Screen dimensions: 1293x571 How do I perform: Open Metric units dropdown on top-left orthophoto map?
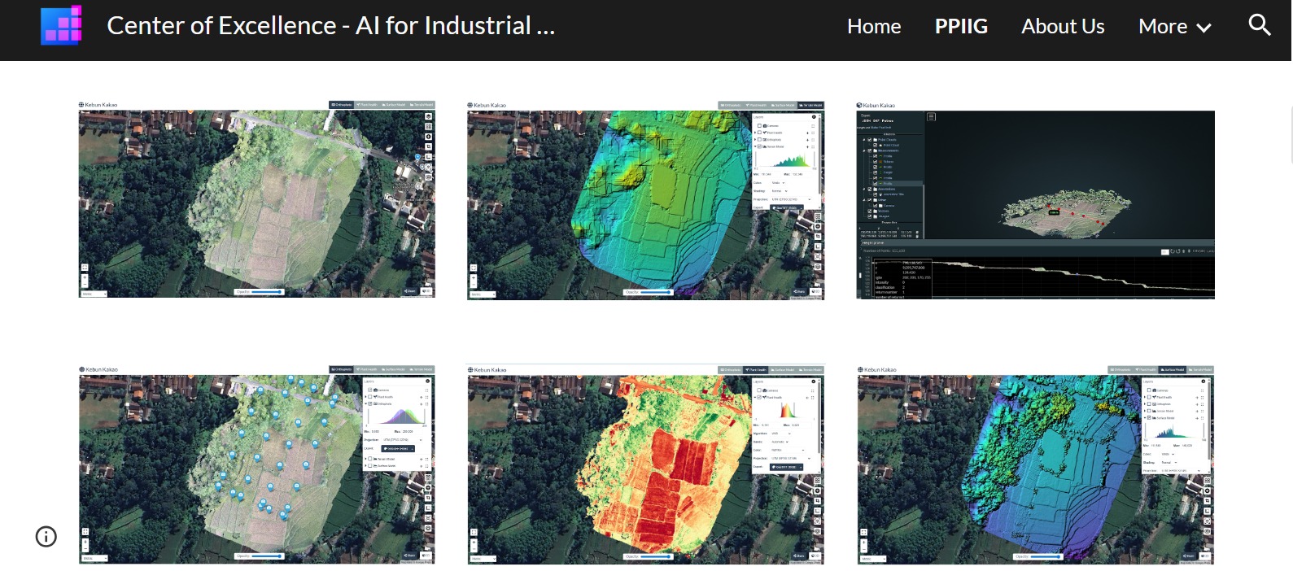coord(94,294)
